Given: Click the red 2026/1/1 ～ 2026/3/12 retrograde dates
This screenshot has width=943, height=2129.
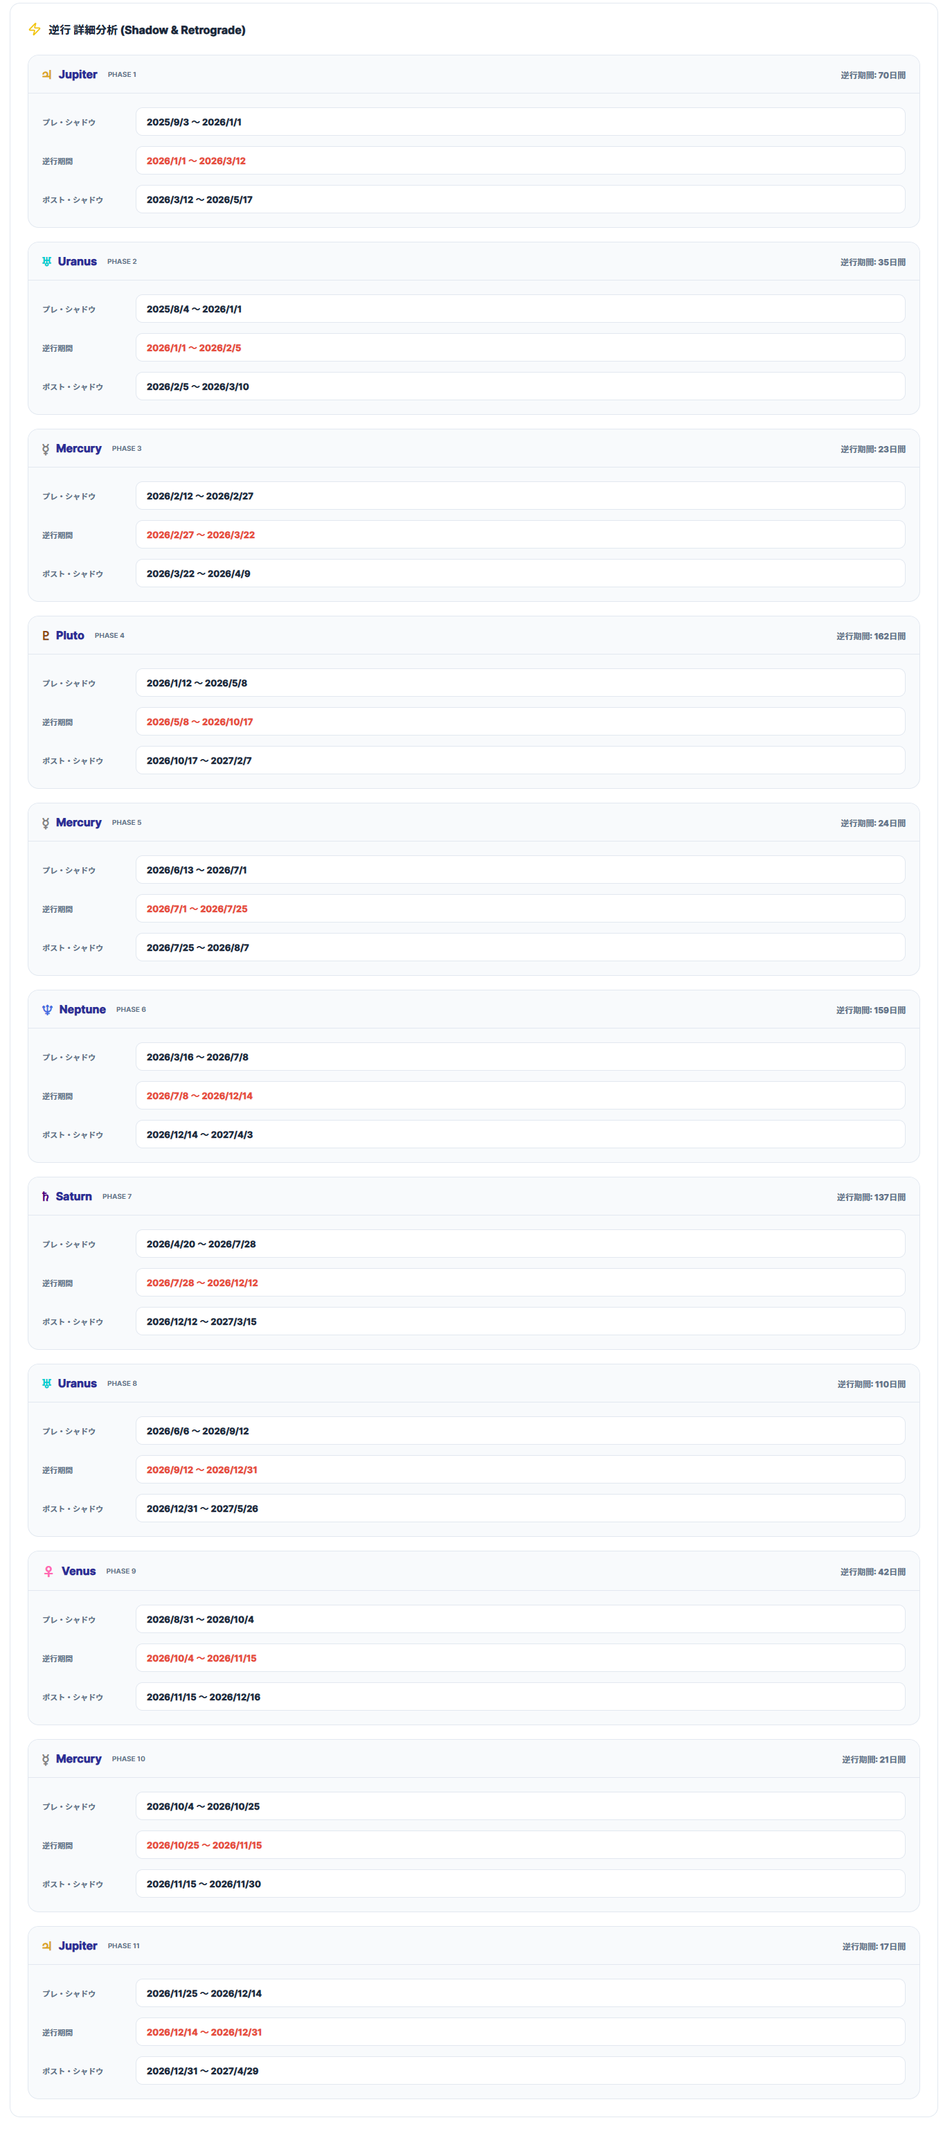Looking at the screenshot, I should pyautogui.click(x=196, y=161).
